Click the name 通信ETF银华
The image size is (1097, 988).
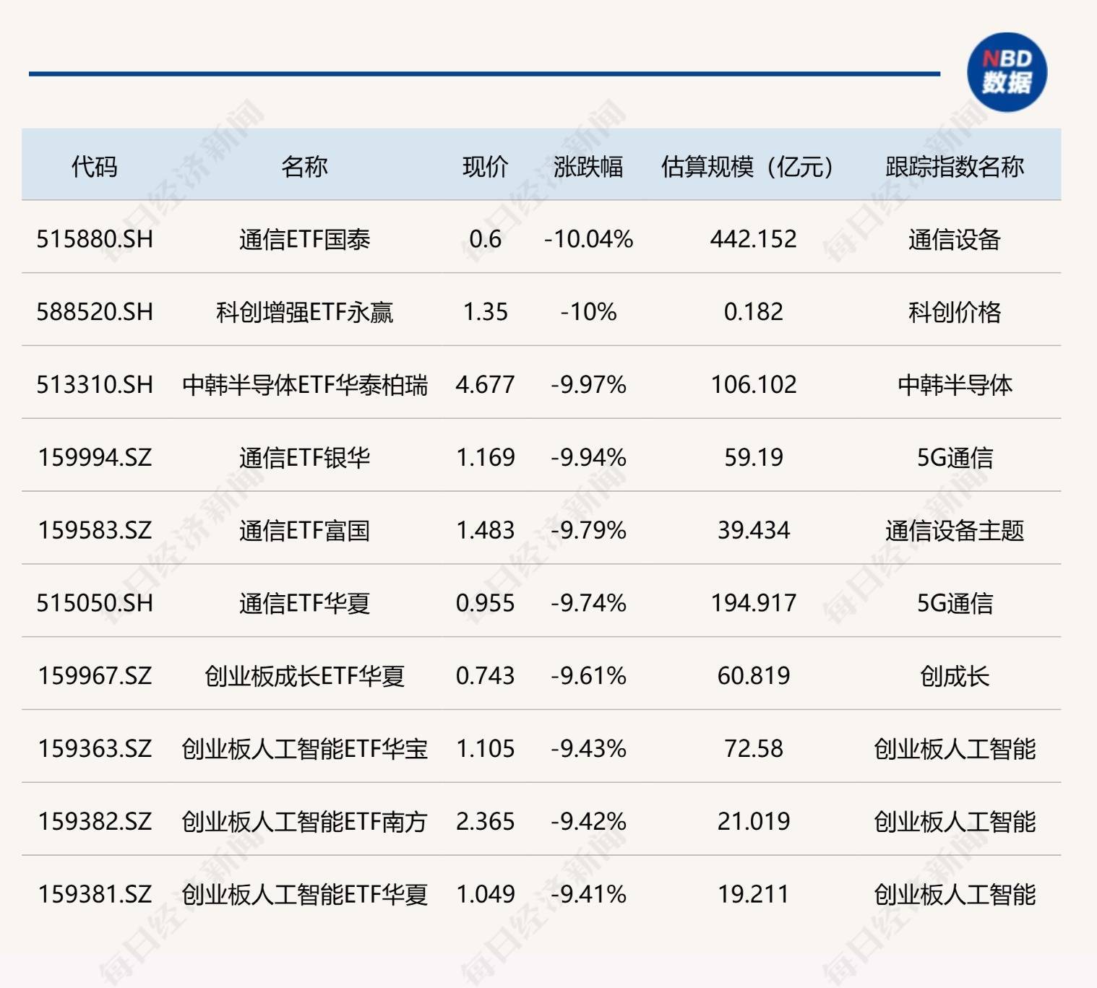tap(304, 458)
